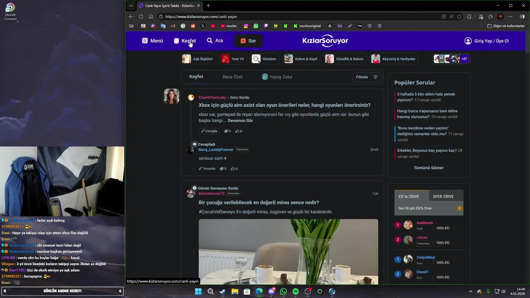
Task: Open ZodyakBeyi in the leaderboard
Action: [426, 257]
